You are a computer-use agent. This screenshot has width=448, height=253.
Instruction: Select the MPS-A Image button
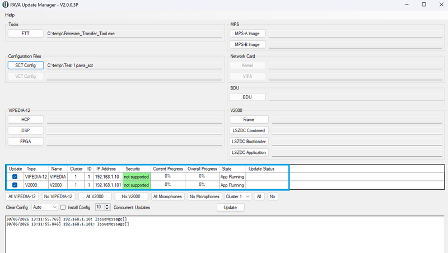click(x=248, y=34)
